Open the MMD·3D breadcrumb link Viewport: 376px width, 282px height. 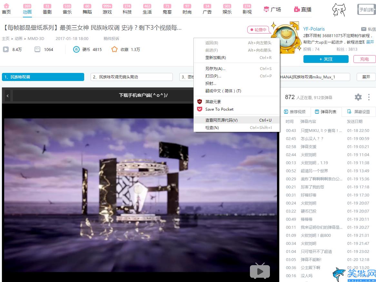pos(36,39)
